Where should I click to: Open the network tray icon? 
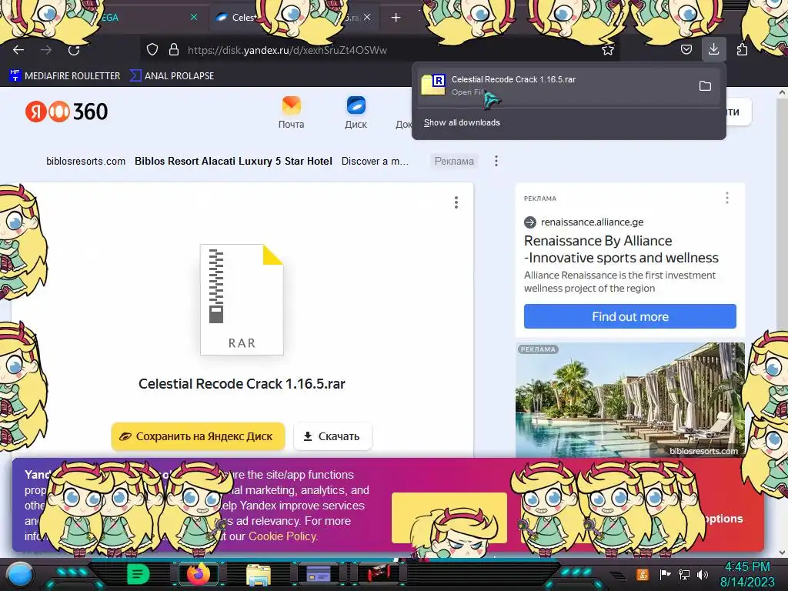[683, 574]
